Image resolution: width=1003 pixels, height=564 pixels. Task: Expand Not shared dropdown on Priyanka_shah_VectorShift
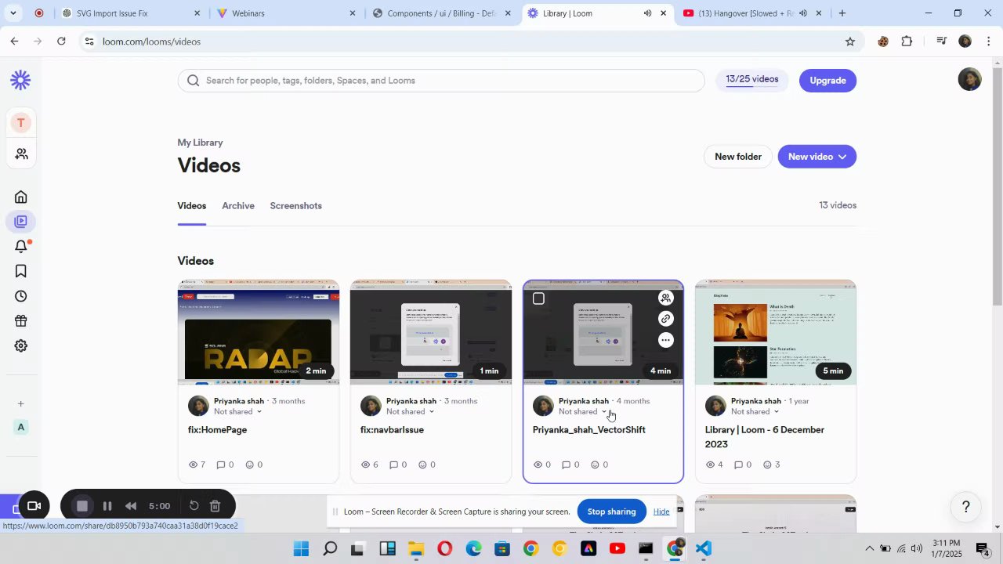tap(603, 412)
